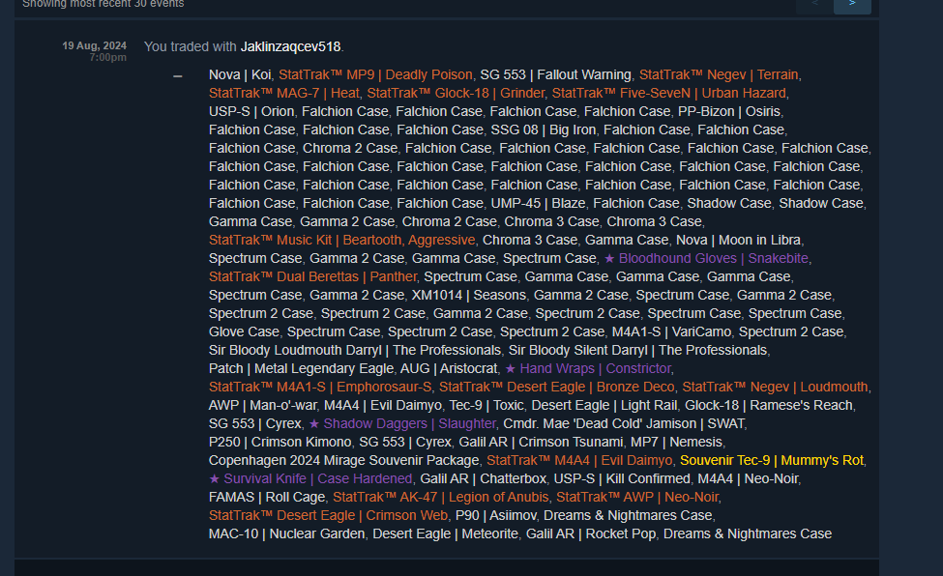Open the SSG 08 | Big Iron item
943x576 pixels.
pyautogui.click(x=543, y=130)
